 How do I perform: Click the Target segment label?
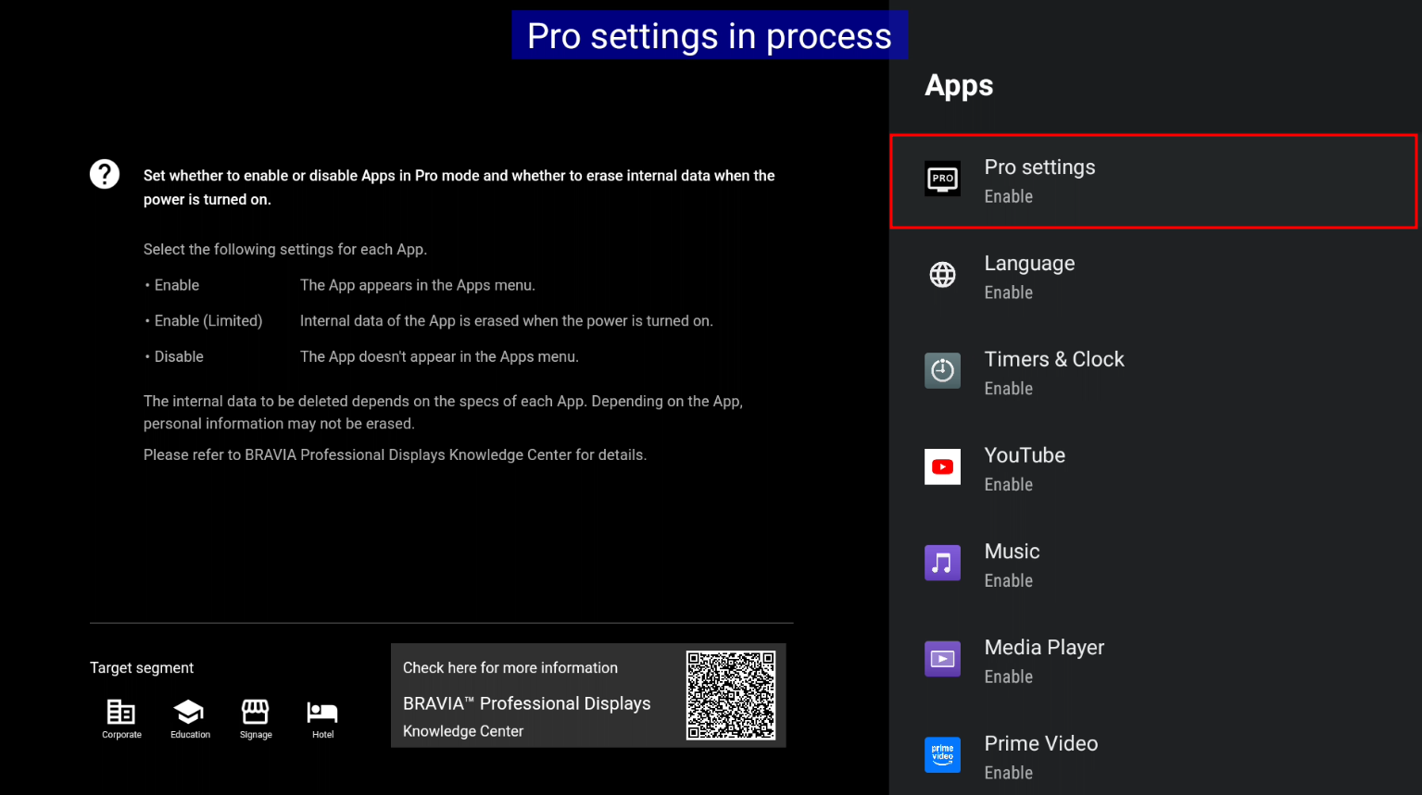tap(142, 668)
